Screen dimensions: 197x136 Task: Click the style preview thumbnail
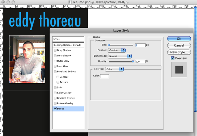[179, 70]
